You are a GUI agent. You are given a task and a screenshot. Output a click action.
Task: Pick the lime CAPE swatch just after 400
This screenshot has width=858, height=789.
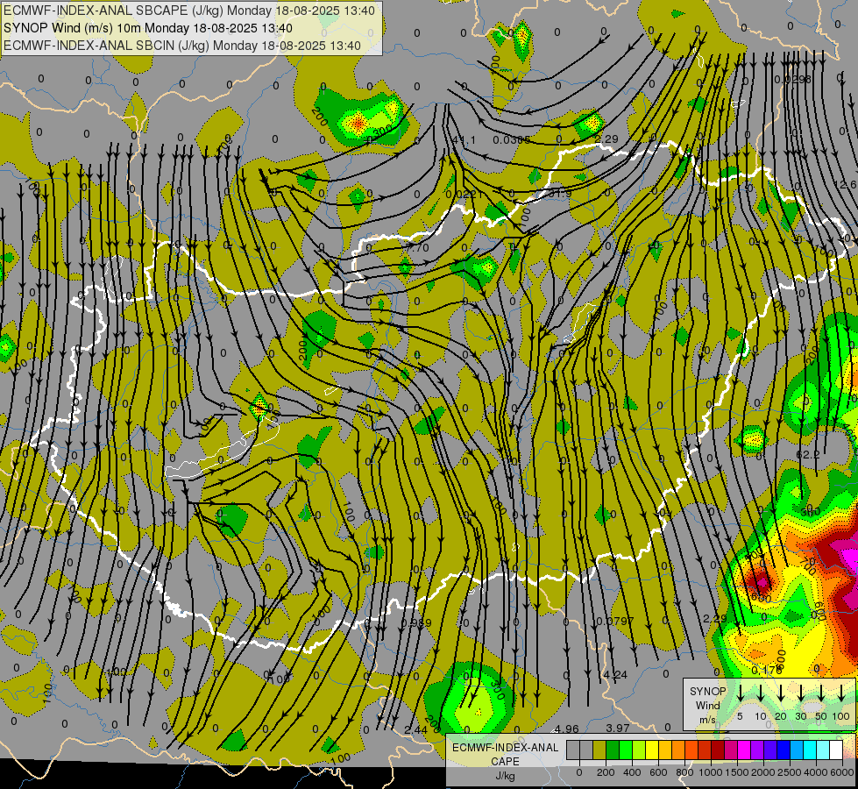[x=639, y=750]
